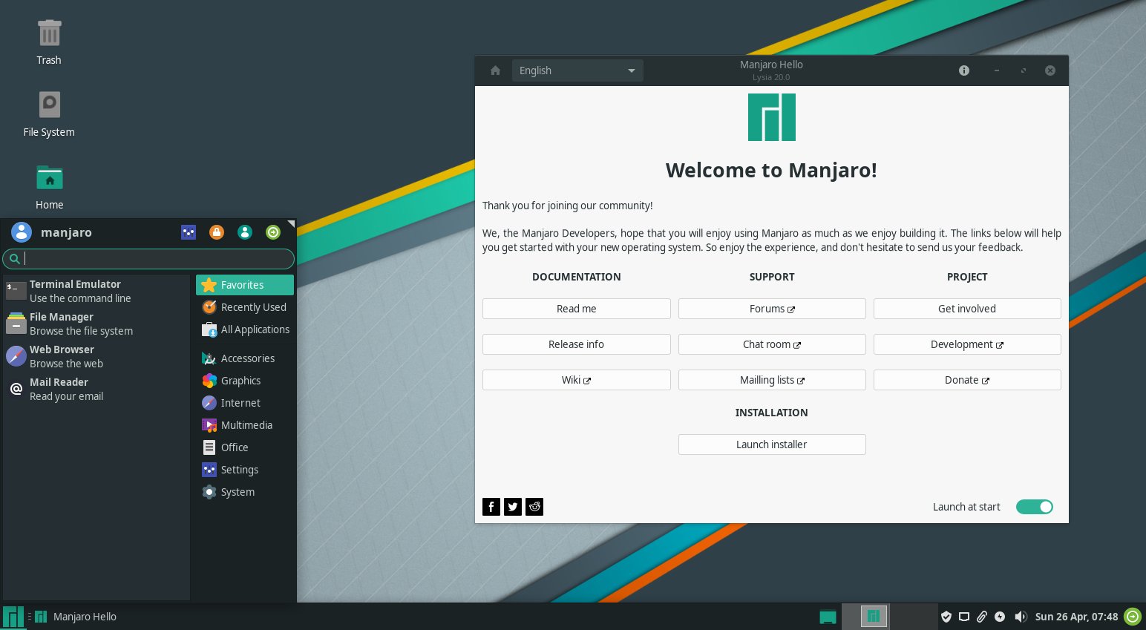This screenshot has width=1146, height=630.
Task: Mute the system volume in the tray
Action: tap(1021, 617)
